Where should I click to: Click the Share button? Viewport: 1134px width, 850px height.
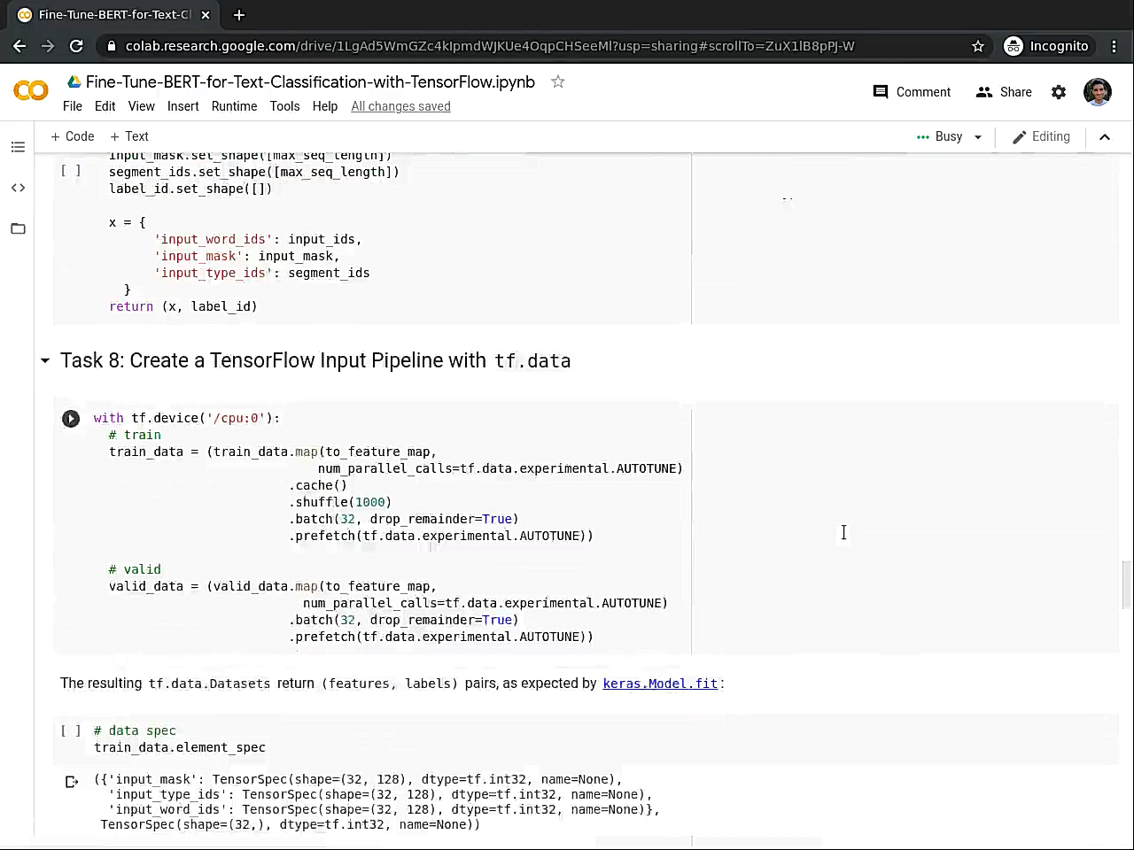(x=1004, y=92)
